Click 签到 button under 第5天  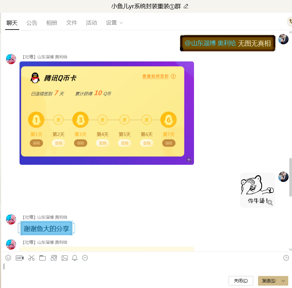tap(125, 143)
